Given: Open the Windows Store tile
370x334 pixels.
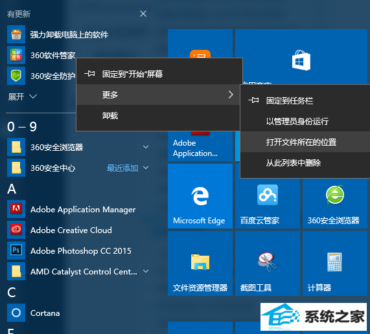Looking at the screenshot, I should pos(301,57).
